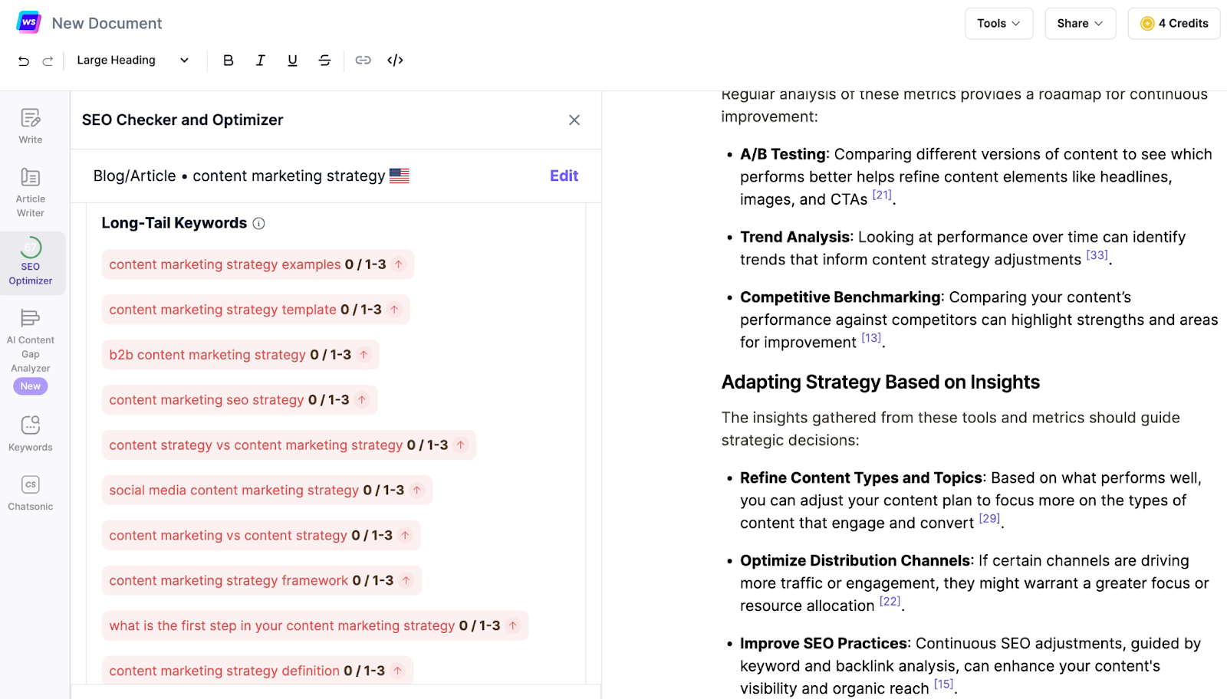This screenshot has width=1227, height=699.
Task: Open the Share dropdown
Action: click(x=1080, y=24)
